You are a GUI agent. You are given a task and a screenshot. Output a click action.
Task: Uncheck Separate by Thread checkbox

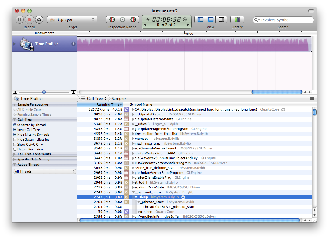coord(15,125)
